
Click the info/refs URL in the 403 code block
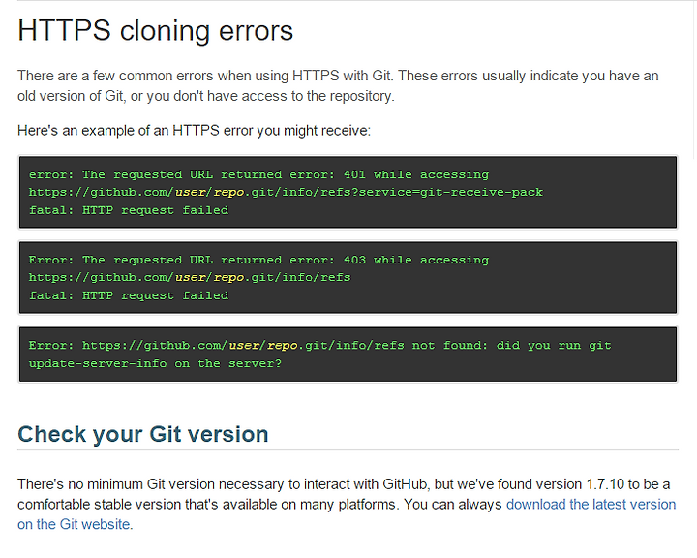pyautogui.click(x=190, y=278)
